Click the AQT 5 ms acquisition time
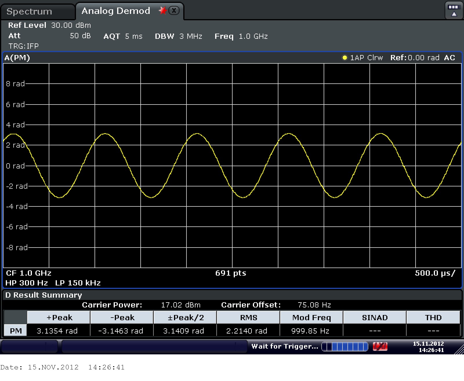This screenshot has width=464, height=381. click(x=123, y=36)
